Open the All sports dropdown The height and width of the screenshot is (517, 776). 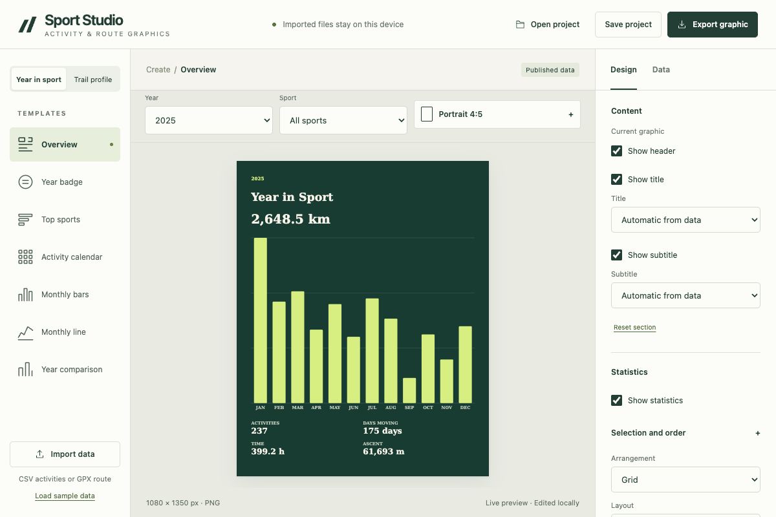343,120
